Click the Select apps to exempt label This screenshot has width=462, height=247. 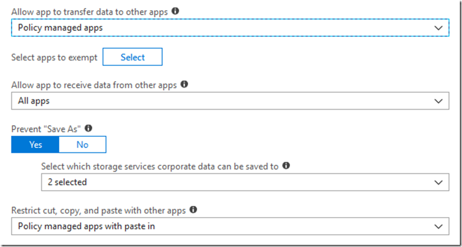tap(55, 57)
